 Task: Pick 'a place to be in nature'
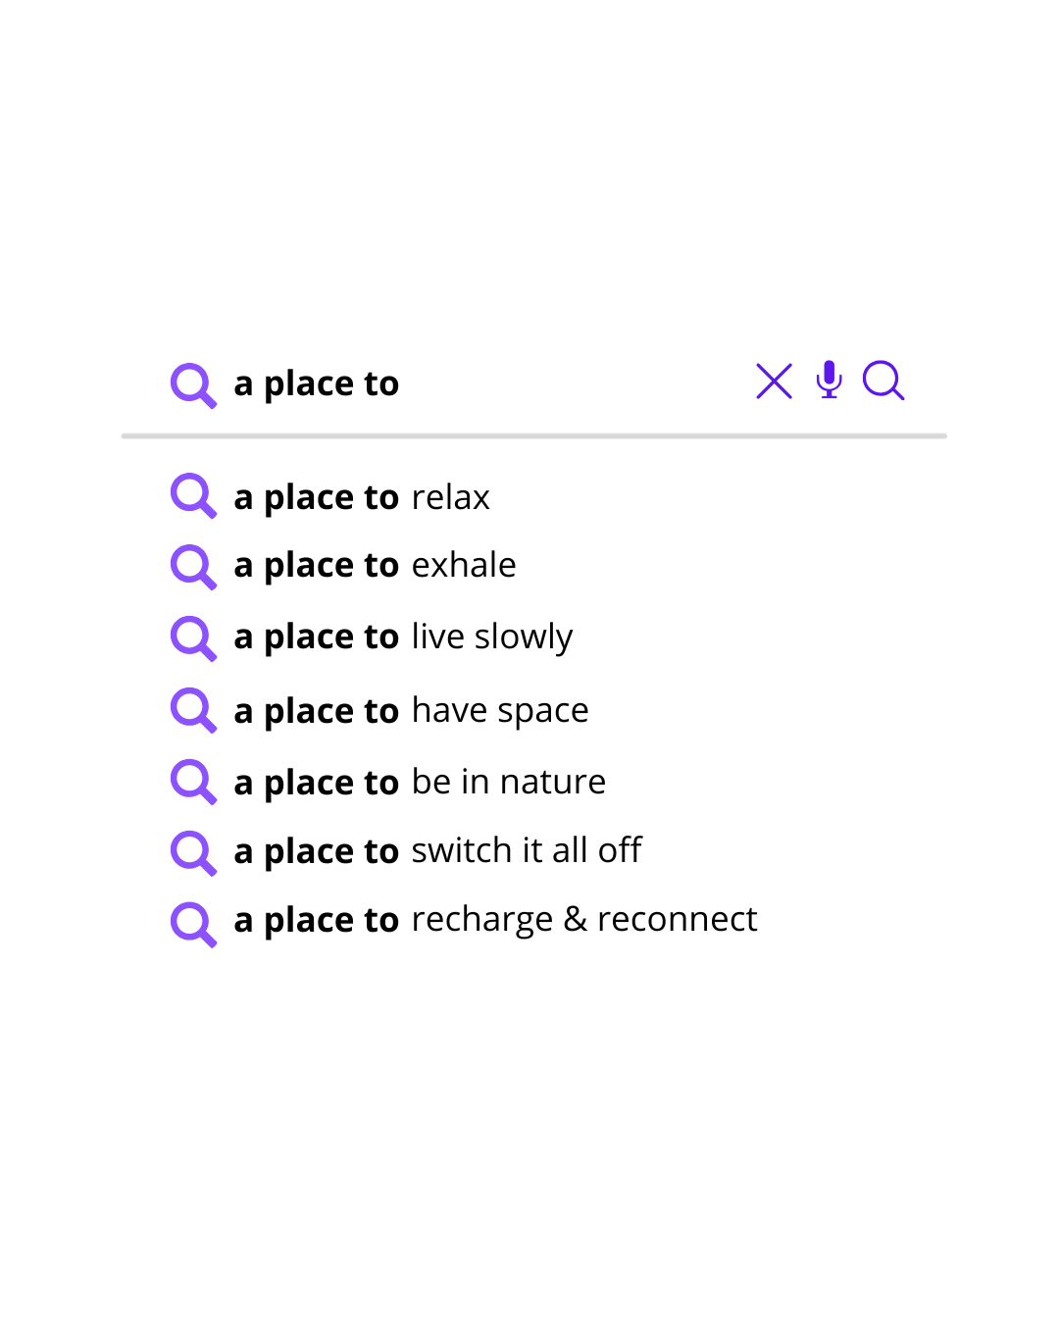point(420,783)
